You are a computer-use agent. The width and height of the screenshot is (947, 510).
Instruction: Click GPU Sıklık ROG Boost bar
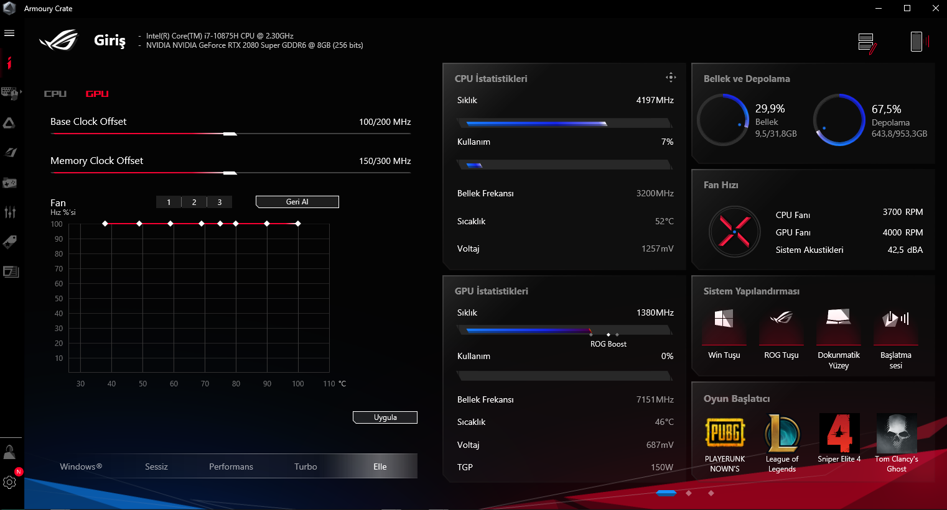[565, 330]
